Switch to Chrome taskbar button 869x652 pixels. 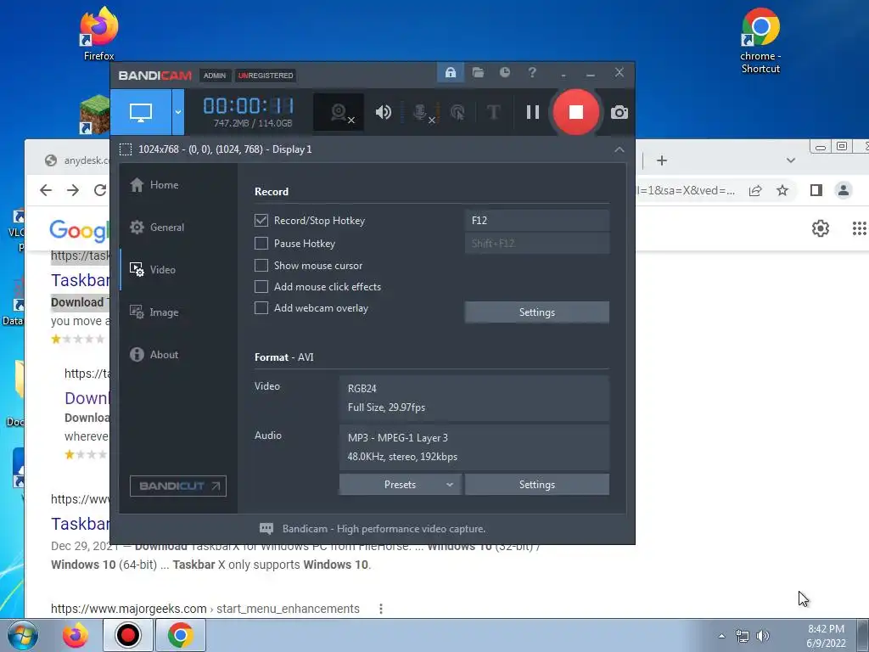point(181,635)
